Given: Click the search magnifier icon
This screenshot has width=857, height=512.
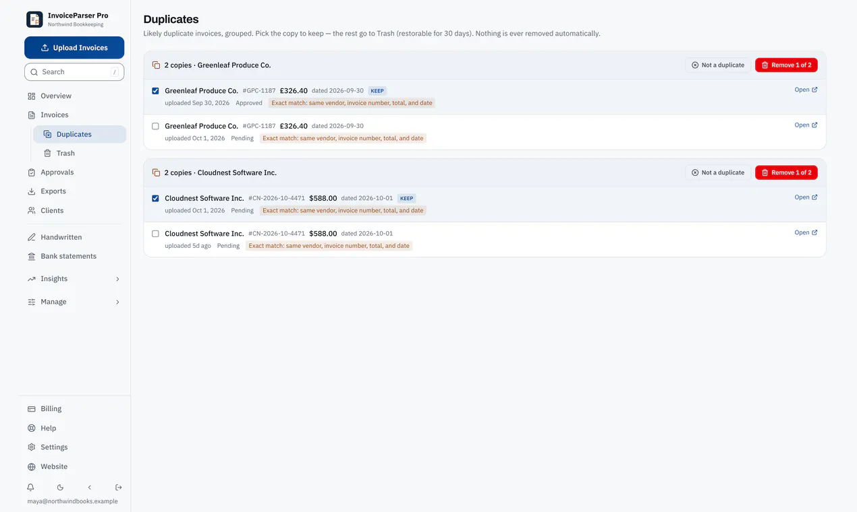Looking at the screenshot, I should [x=34, y=72].
